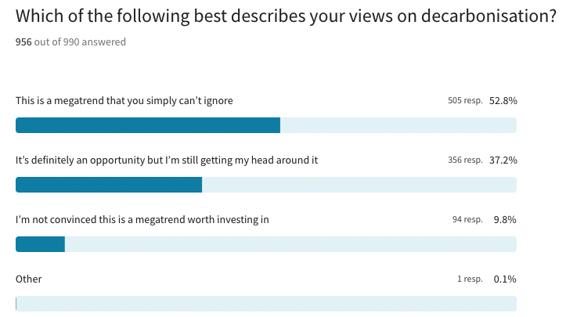
Task: Click the filled part of the 37.2% bar
Action: coord(109,185)
